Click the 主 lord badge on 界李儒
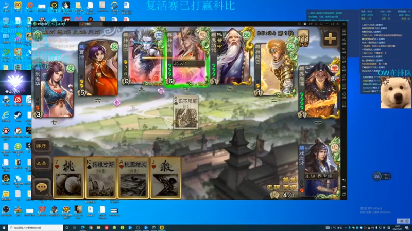Image resolution: width=412 pixels, height=231 pixels. pyautogui.click(x=334, y=69)
